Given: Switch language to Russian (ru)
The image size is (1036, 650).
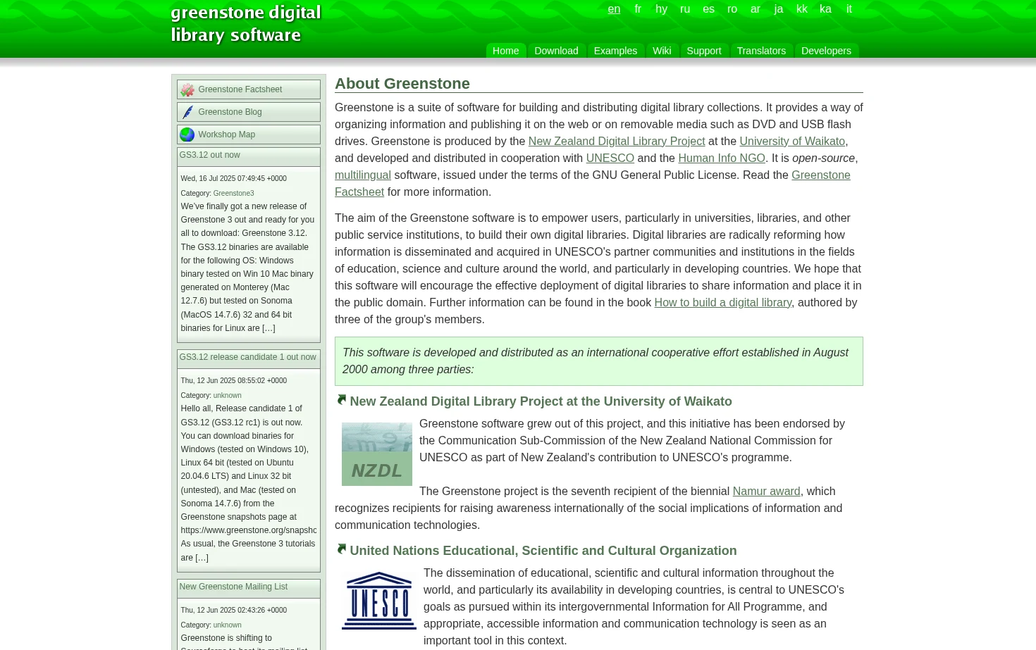Looking at the screenshot, I should (x=685, y=9).
